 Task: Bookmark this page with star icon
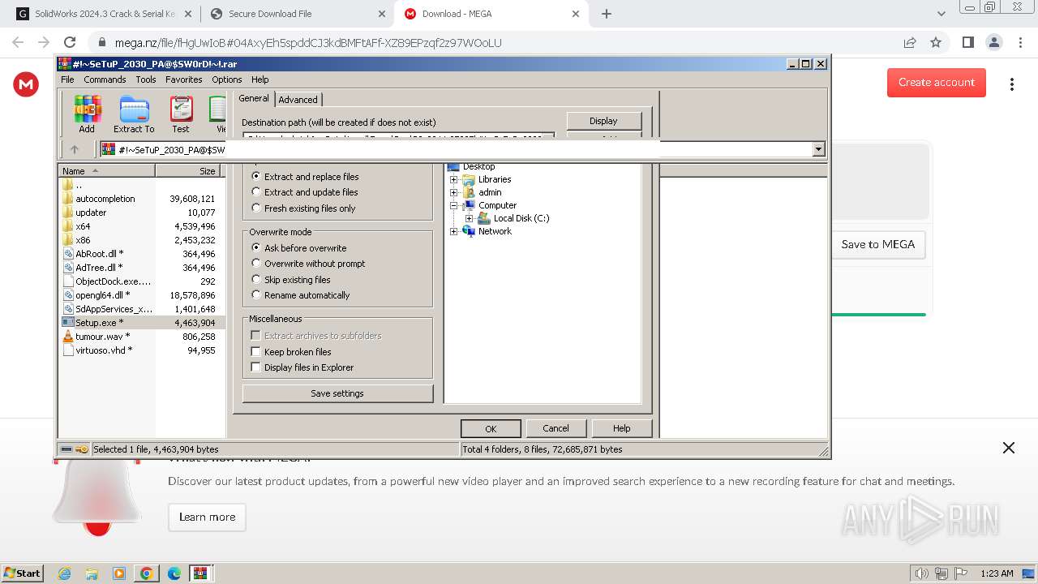click(x=936, y=42)
